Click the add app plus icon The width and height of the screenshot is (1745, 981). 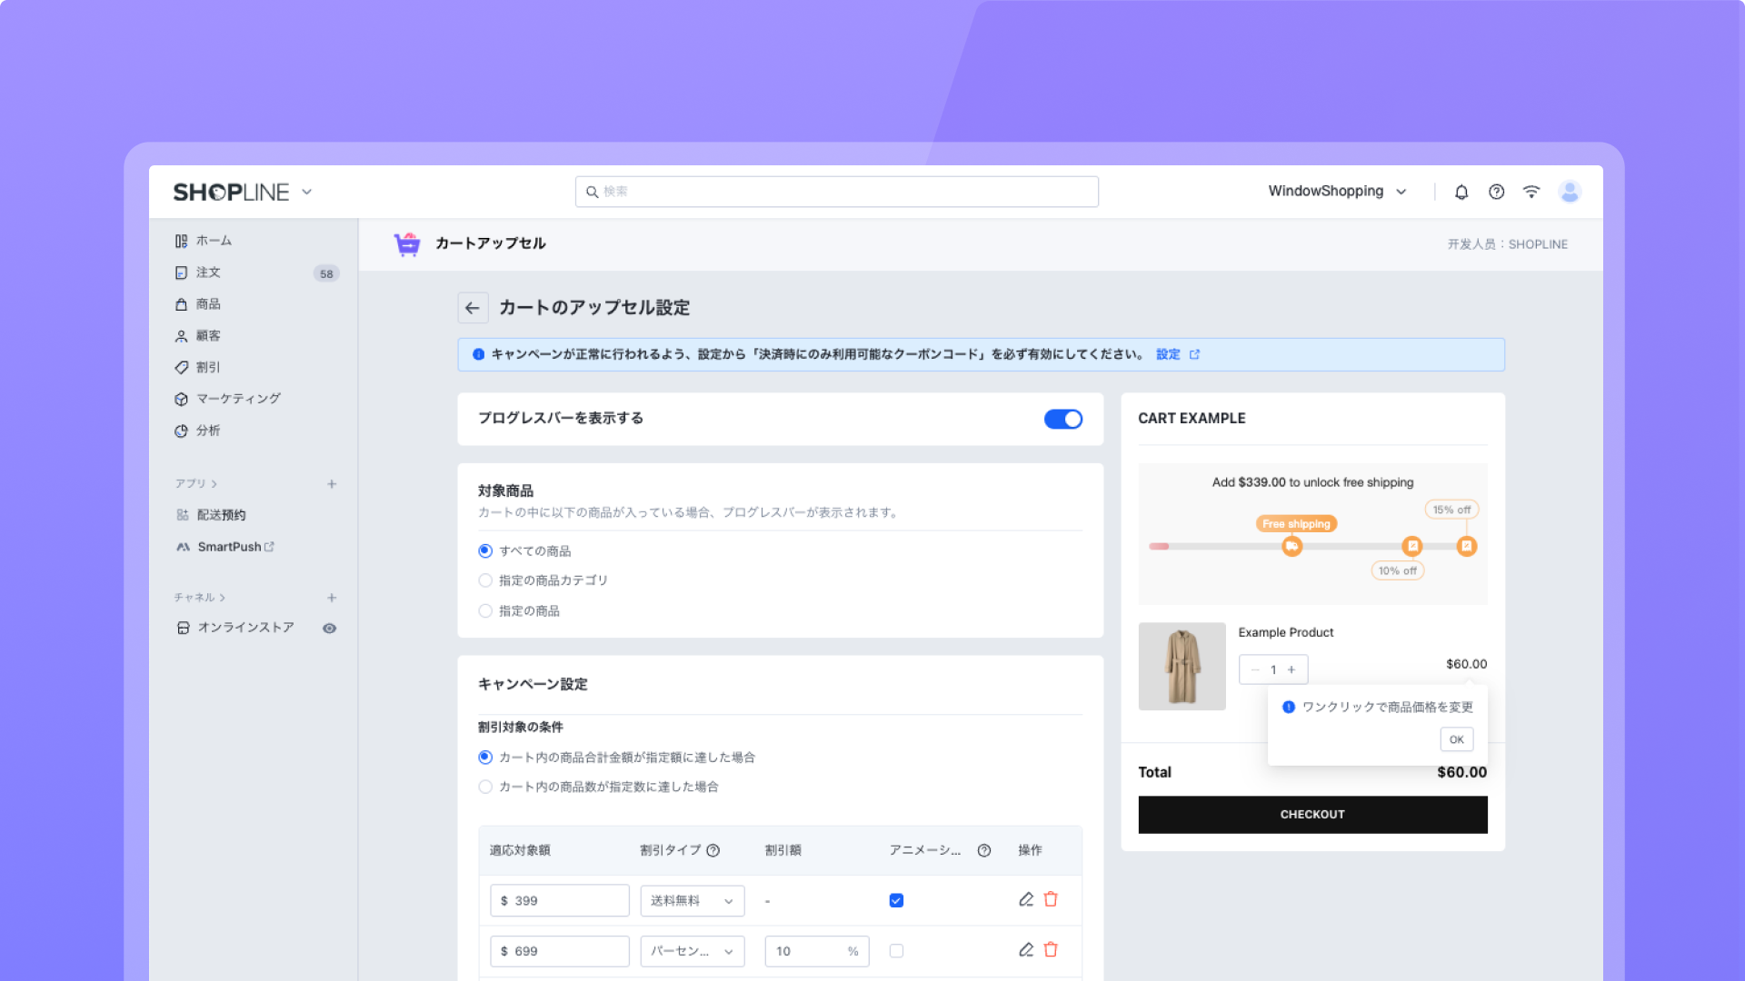tap(332, 484)
